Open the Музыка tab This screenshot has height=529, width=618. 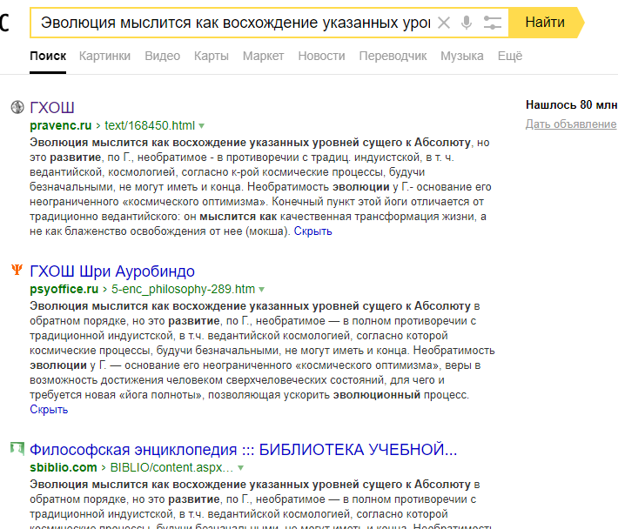tap(462, 56)
